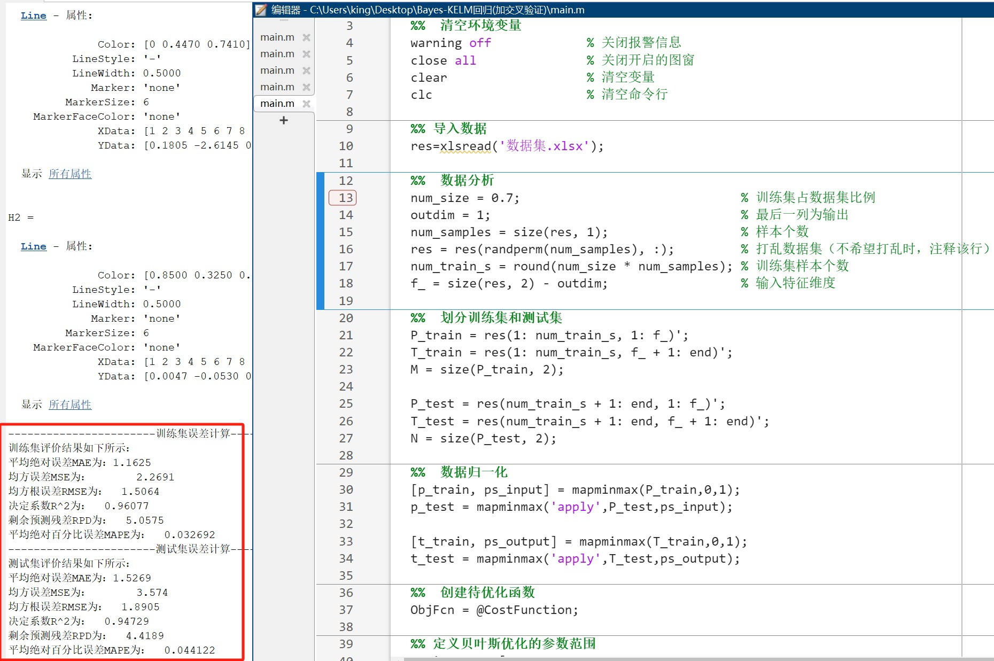The width and height of the screenshot is (994, 661).
Task: Click the P_train assignment code line
Action: click(x=549, y=335)
